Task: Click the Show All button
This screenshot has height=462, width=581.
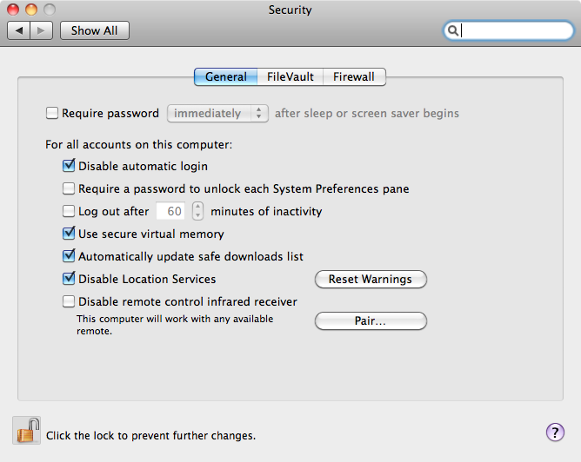Action: [94, 30]
